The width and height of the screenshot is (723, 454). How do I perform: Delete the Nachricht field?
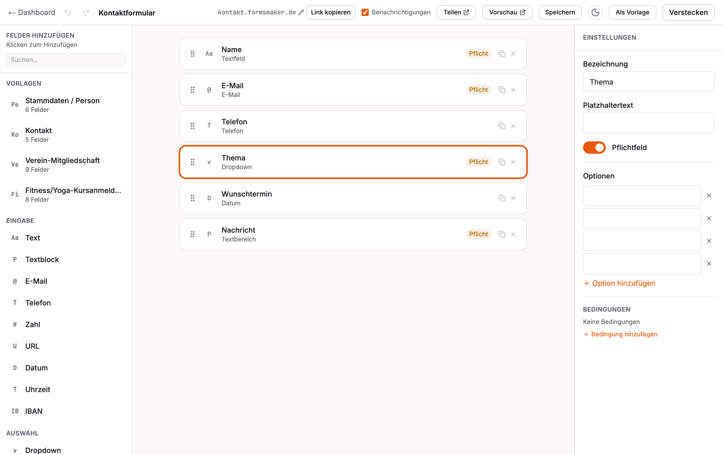[513, 234]
